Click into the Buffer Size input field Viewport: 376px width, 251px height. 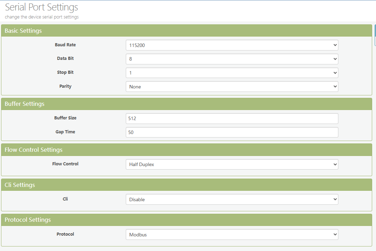coord(232,118)
